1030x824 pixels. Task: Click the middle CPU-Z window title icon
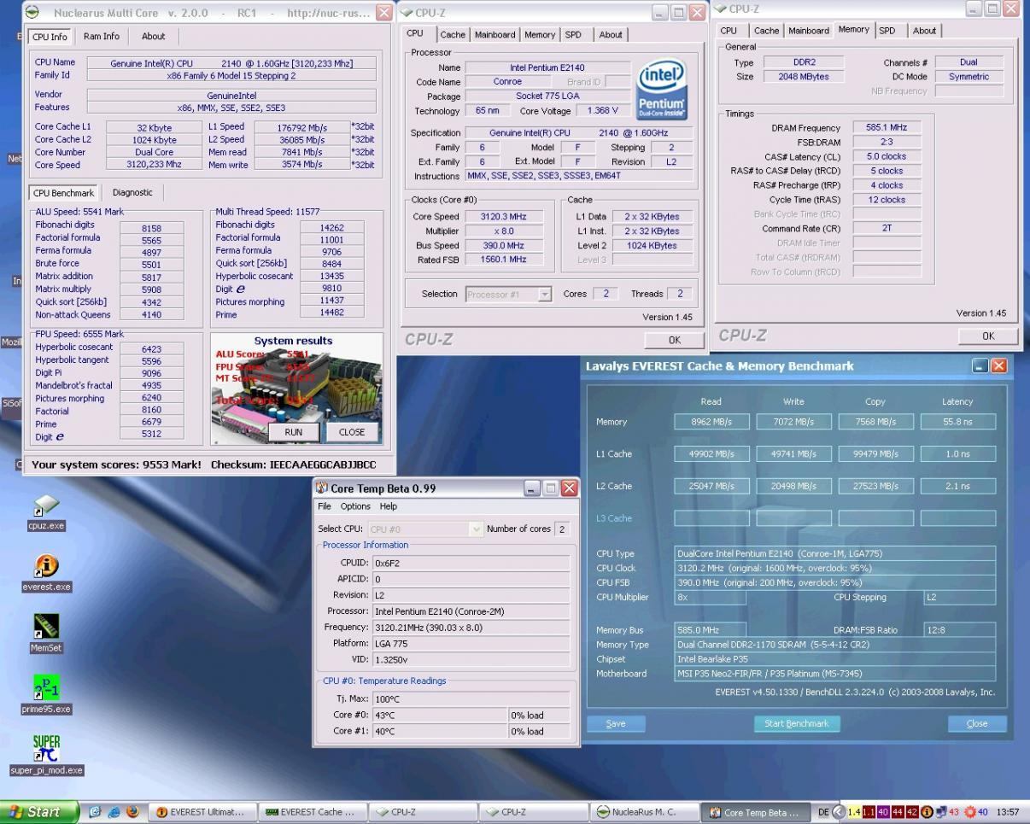[x=407, y=13]
